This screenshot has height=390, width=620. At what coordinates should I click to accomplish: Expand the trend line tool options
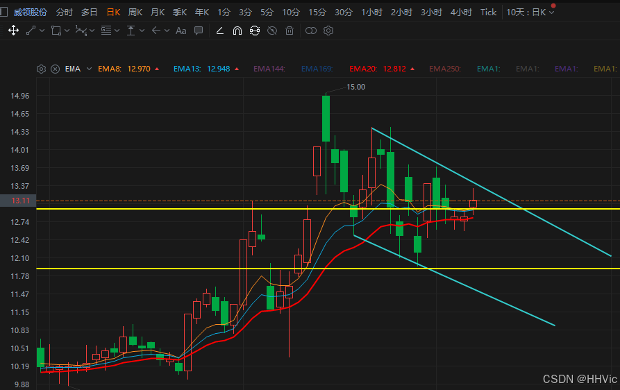(x=42, y=31)
